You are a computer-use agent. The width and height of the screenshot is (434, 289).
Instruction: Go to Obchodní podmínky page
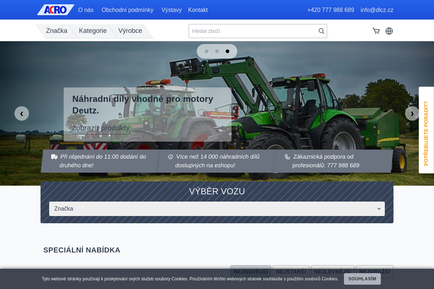click(127, 10)
